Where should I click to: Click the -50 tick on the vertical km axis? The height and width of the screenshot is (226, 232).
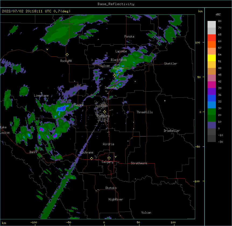(x=198, y=147)
